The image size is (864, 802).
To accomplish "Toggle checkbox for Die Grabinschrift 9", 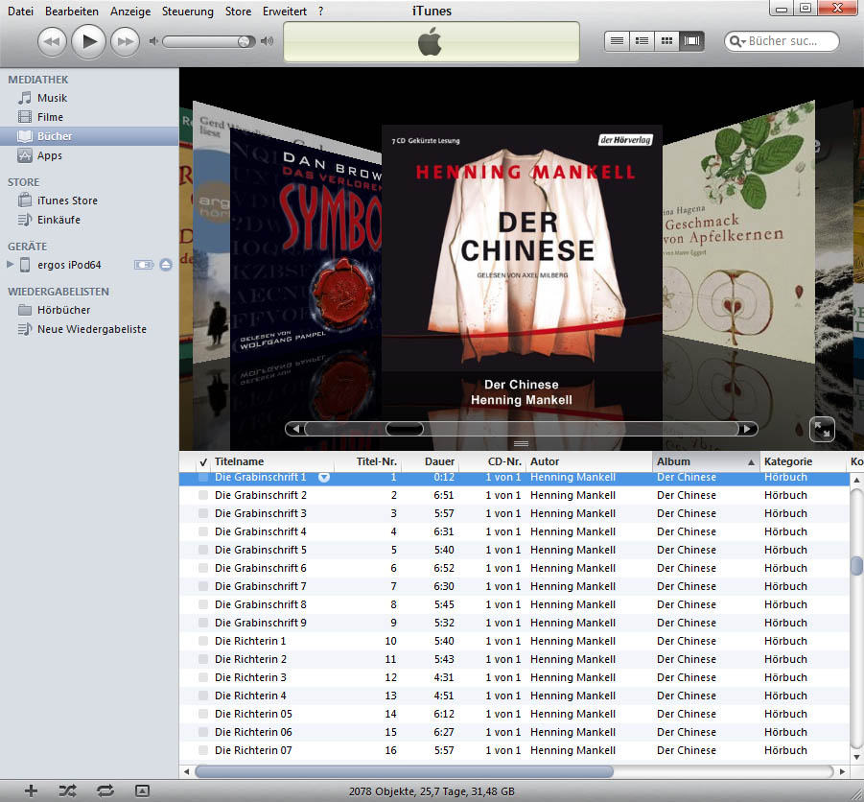I will point(203,623).
